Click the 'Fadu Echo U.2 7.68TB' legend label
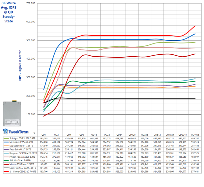 tap(20, 149)
